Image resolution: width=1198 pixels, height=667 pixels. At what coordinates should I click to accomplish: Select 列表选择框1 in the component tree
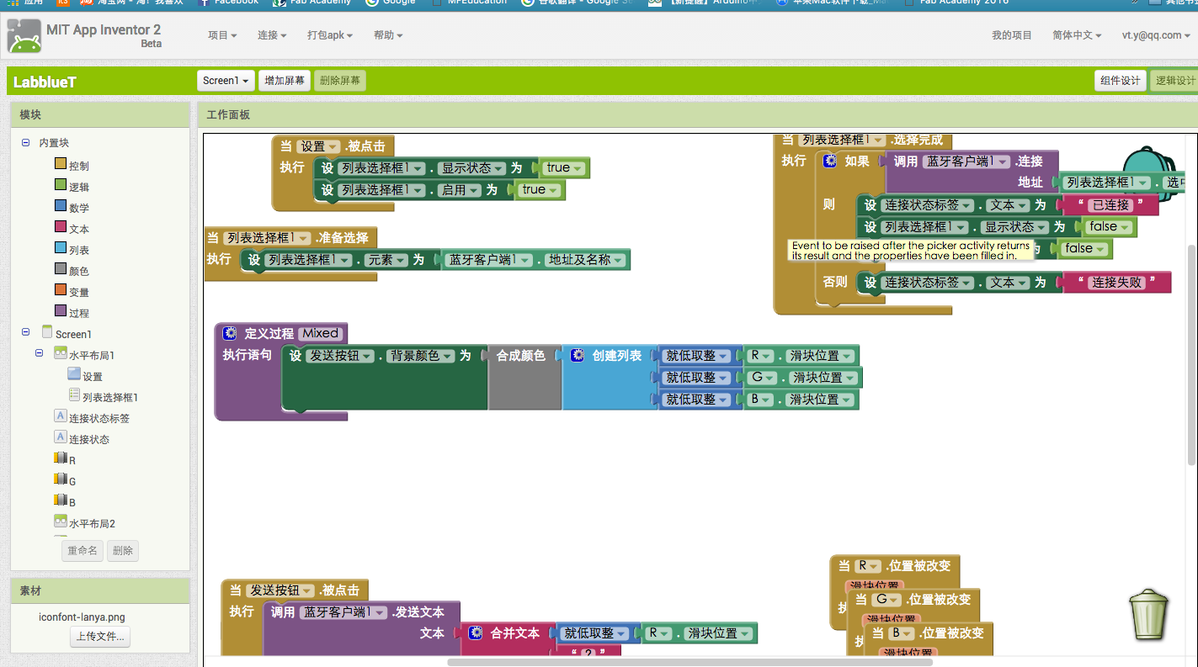point(110,397)
